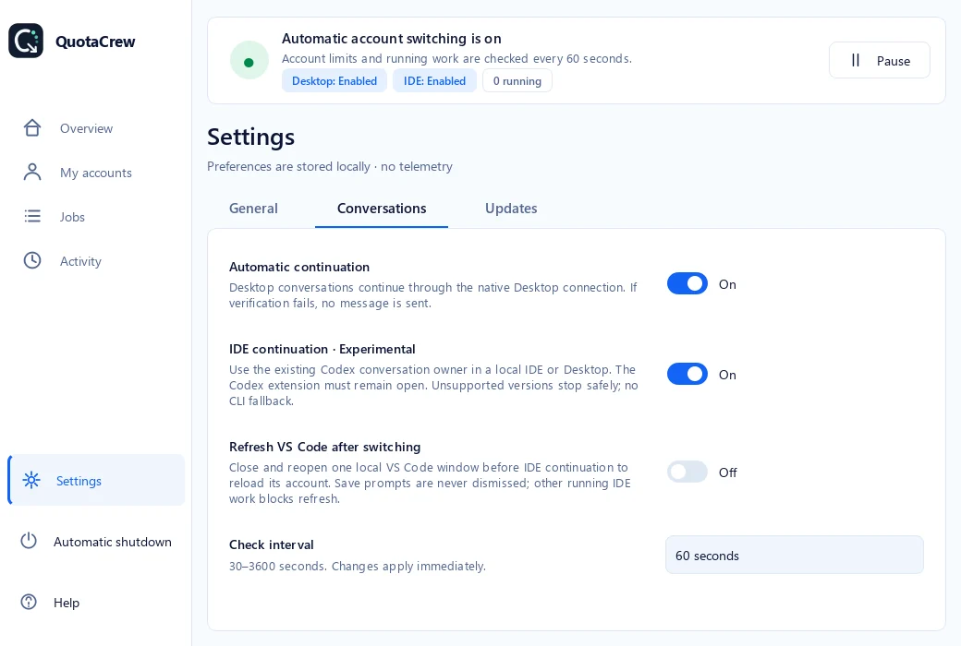This screenshot has width=961, height=646.
Task: Click 'Refresh VS Code after switching' label
Action: 325,447
